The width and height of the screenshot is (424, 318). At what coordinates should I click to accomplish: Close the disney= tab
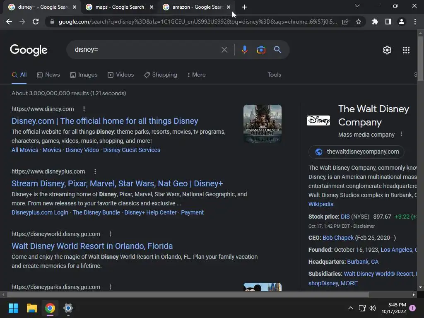click(75, 7)
